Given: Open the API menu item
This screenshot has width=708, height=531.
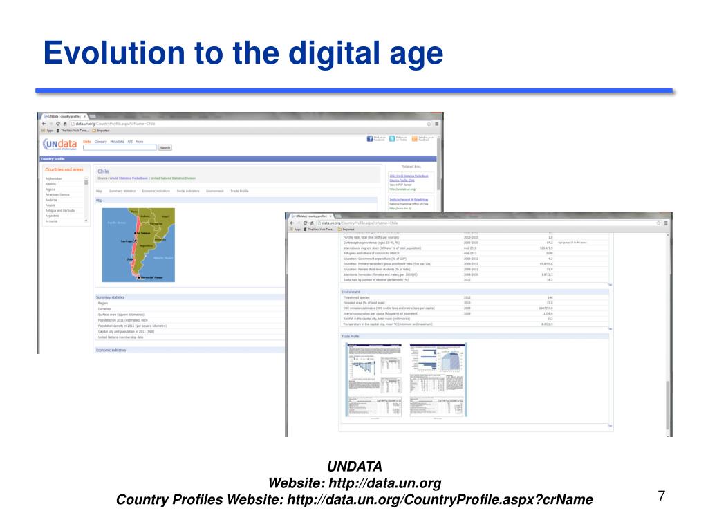Looking at the screenshot, I should click(x=130, y=142).
